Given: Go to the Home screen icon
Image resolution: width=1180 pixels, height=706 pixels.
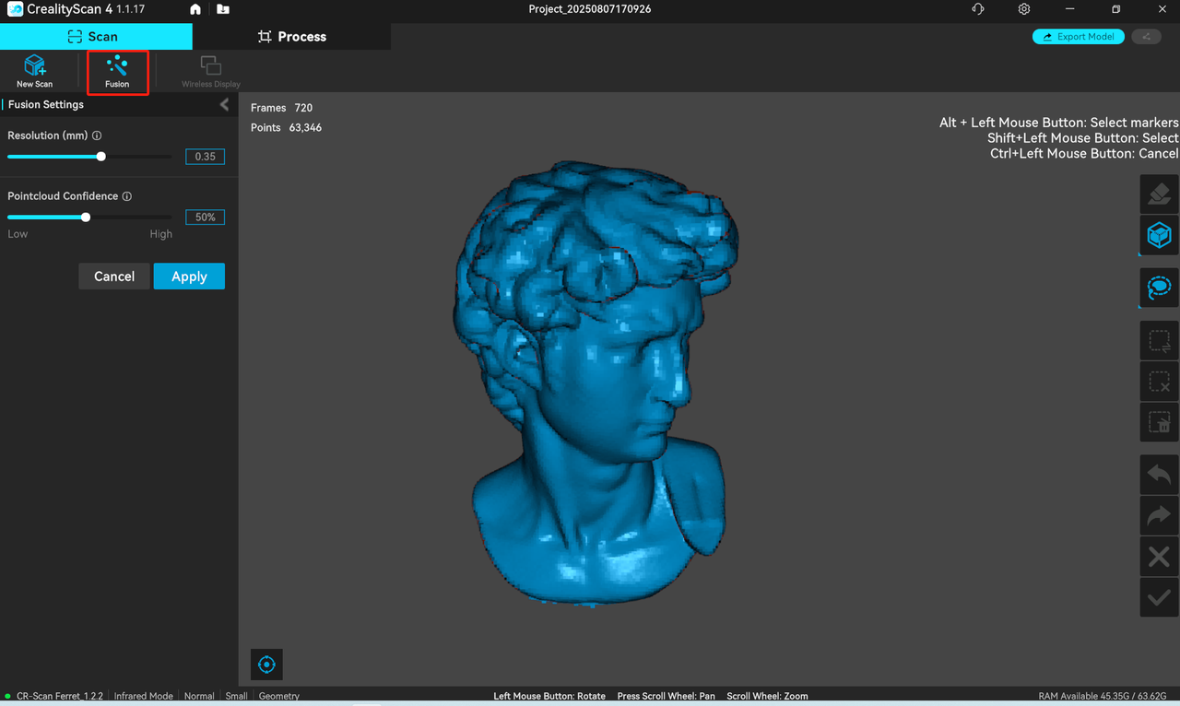Looking at the screenshot, I should [195, 9].
